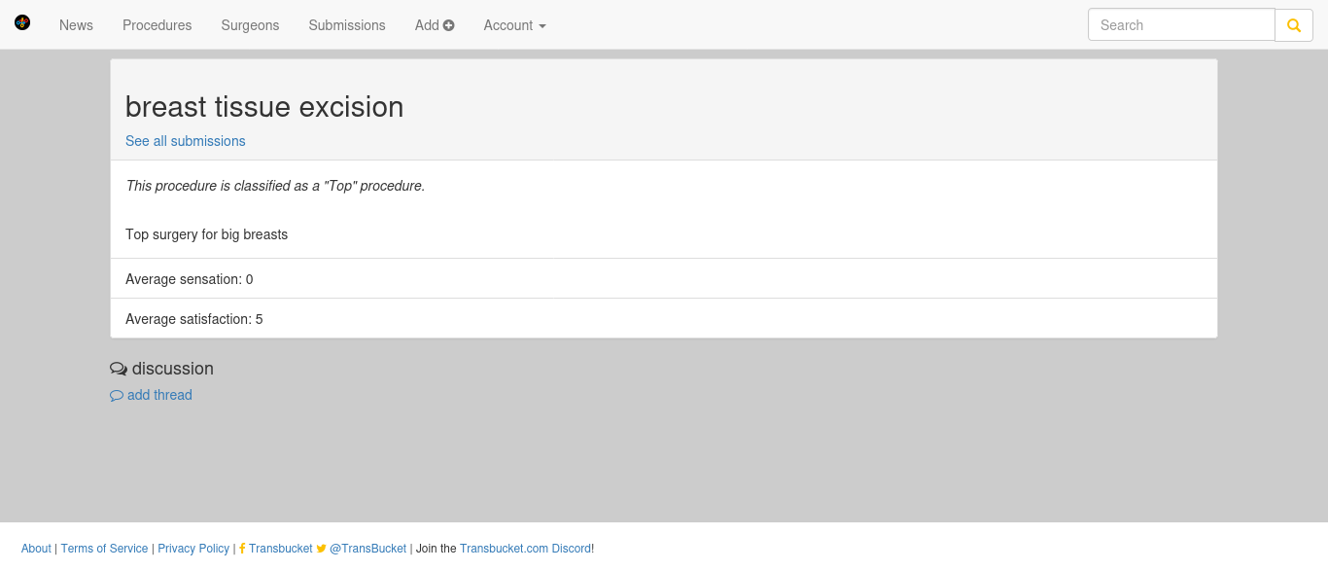The height and width of the screenshot is (571, 1328).
Task: Click the Twitter bird icon in footer
Action: click(322, 549)
